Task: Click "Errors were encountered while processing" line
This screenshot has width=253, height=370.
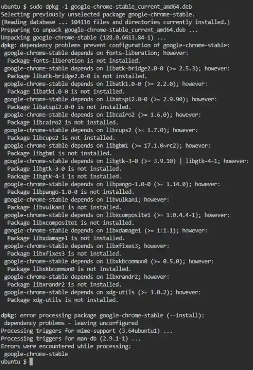Action: pos(66,346)
